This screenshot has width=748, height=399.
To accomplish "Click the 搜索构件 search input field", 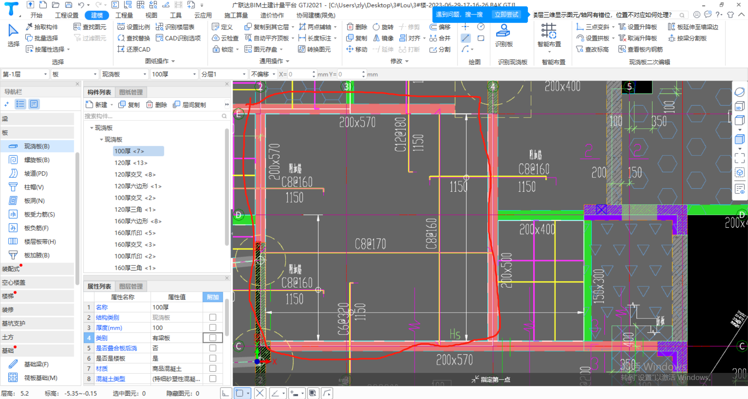I will pyautogui.click(x=156, y=116).
